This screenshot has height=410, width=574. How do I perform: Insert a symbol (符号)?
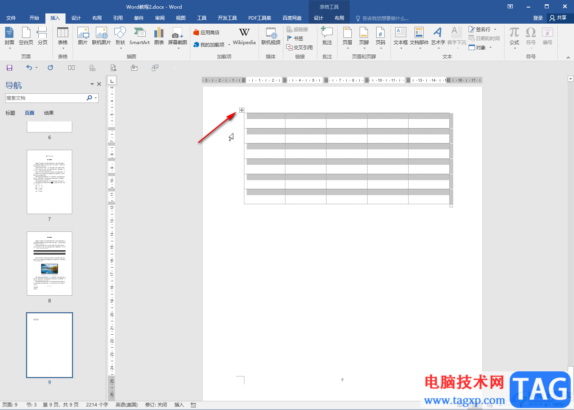click(531, 38)
